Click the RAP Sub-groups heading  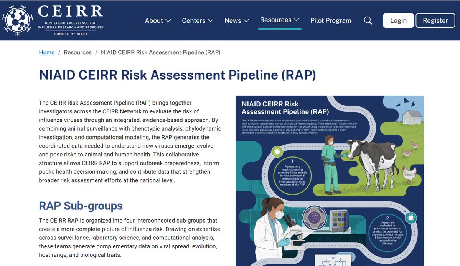81,206
